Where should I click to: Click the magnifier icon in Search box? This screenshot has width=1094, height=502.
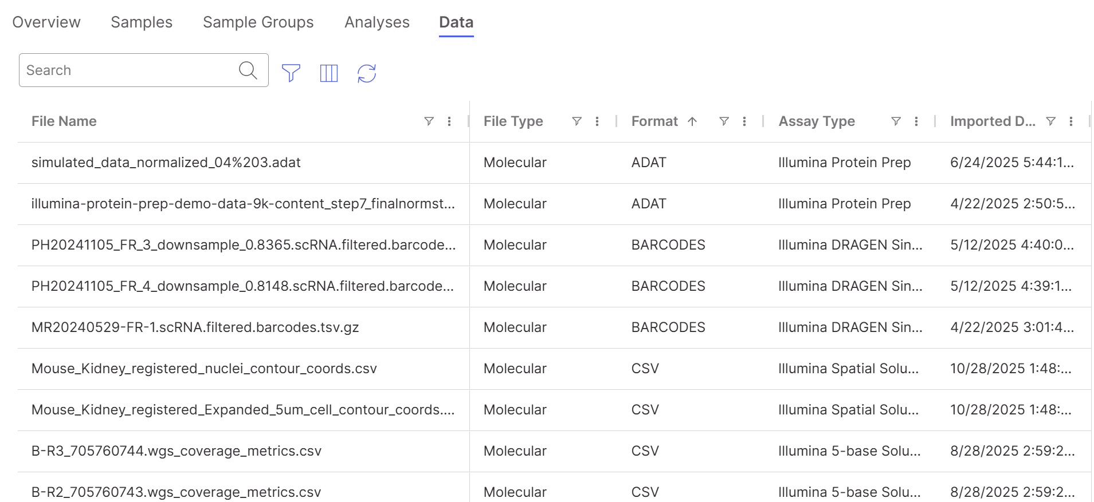click(248, 70)
